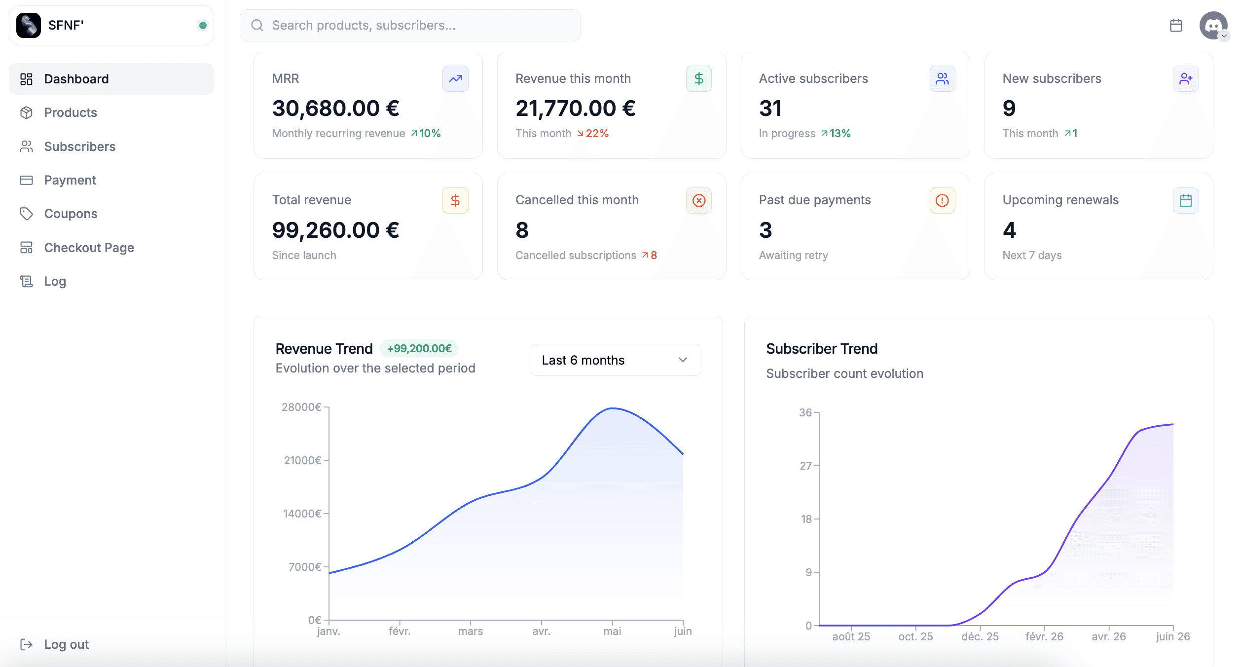Click the Products box icon in sidebar
Image resolution: width=1240 pixels, height=667 pixels.
click(x=26, y=112)
